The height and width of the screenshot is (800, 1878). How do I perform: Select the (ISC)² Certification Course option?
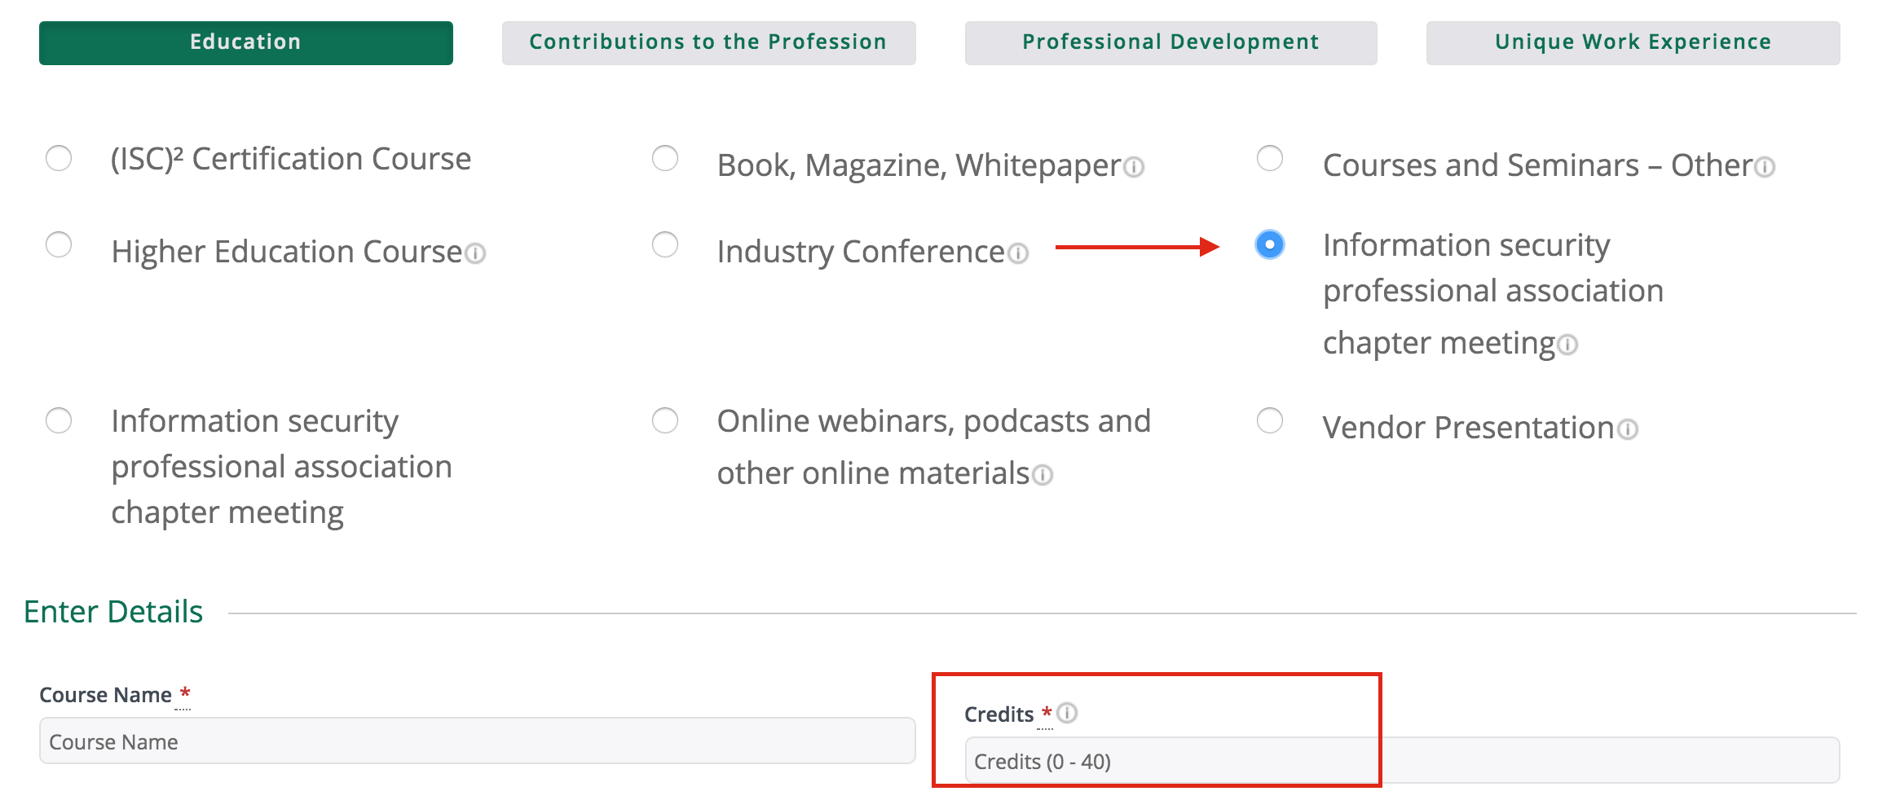point(58,160)
